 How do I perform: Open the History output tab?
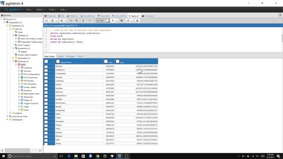click(x=80, y=57)
